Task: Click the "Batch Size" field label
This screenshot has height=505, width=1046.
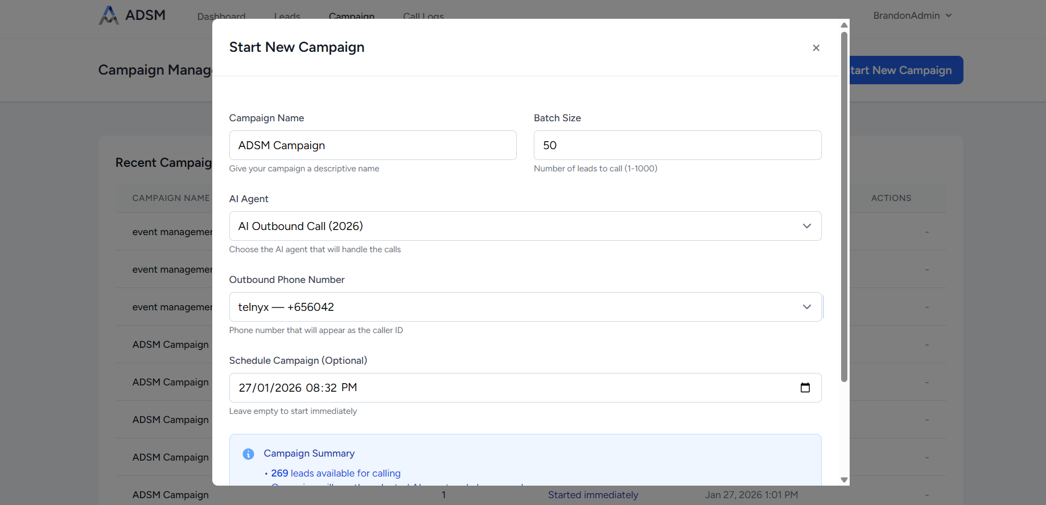Action: pyautogui.click(x=557, y=118)
